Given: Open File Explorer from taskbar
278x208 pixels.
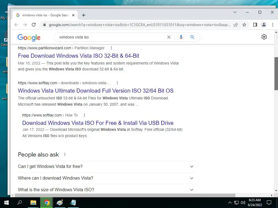Looking at the screenshot, I should (x=33, y=203).
